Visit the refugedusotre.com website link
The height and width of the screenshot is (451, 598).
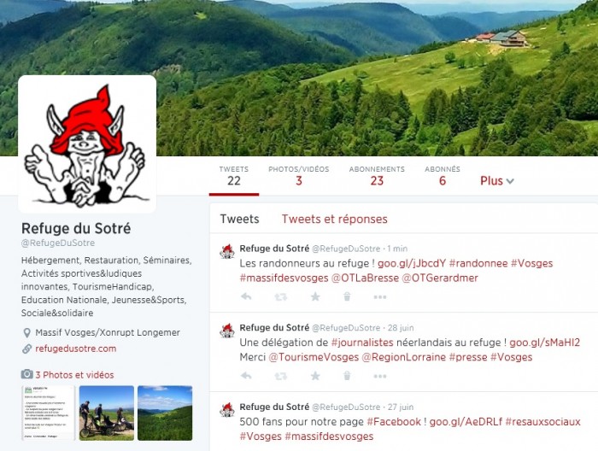pyautogui.click(x=75, y=348)
